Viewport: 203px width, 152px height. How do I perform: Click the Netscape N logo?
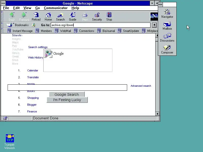pyautogui.click(x=154, y=16)
